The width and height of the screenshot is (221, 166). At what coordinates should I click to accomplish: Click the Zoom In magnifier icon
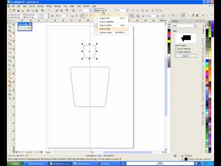tap(133, 11)
